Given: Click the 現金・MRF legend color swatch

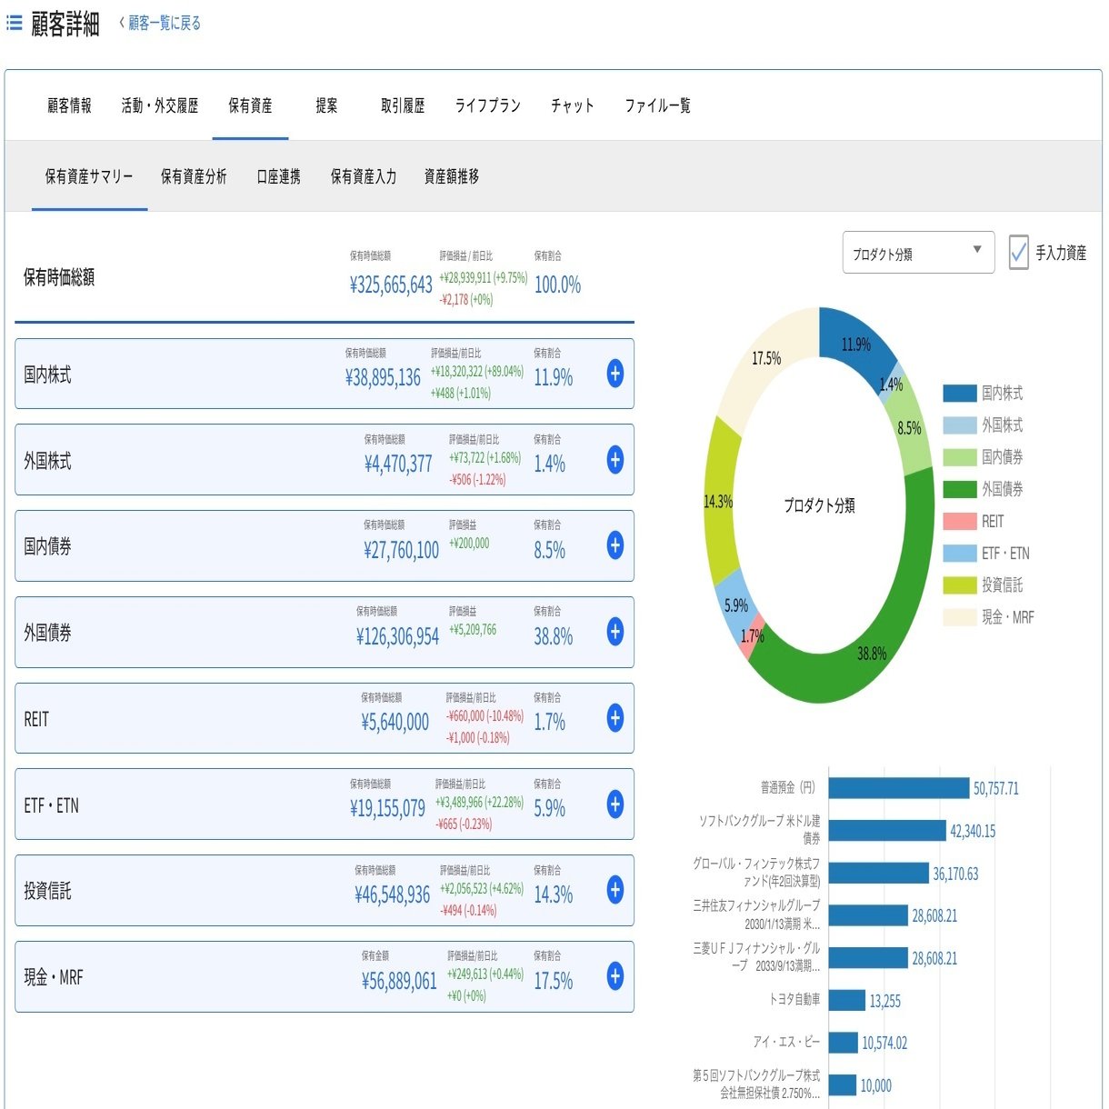Looking at the screenshot, I should [x=959, y=617].
